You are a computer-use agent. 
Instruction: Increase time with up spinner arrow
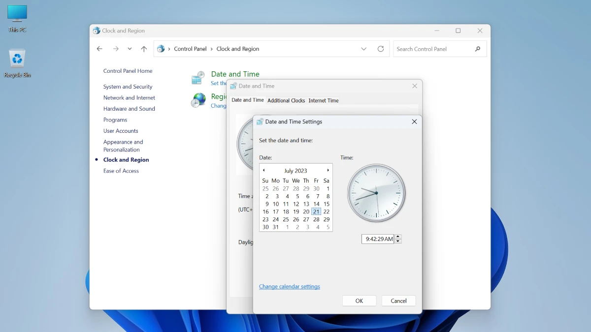pos(398,237)
